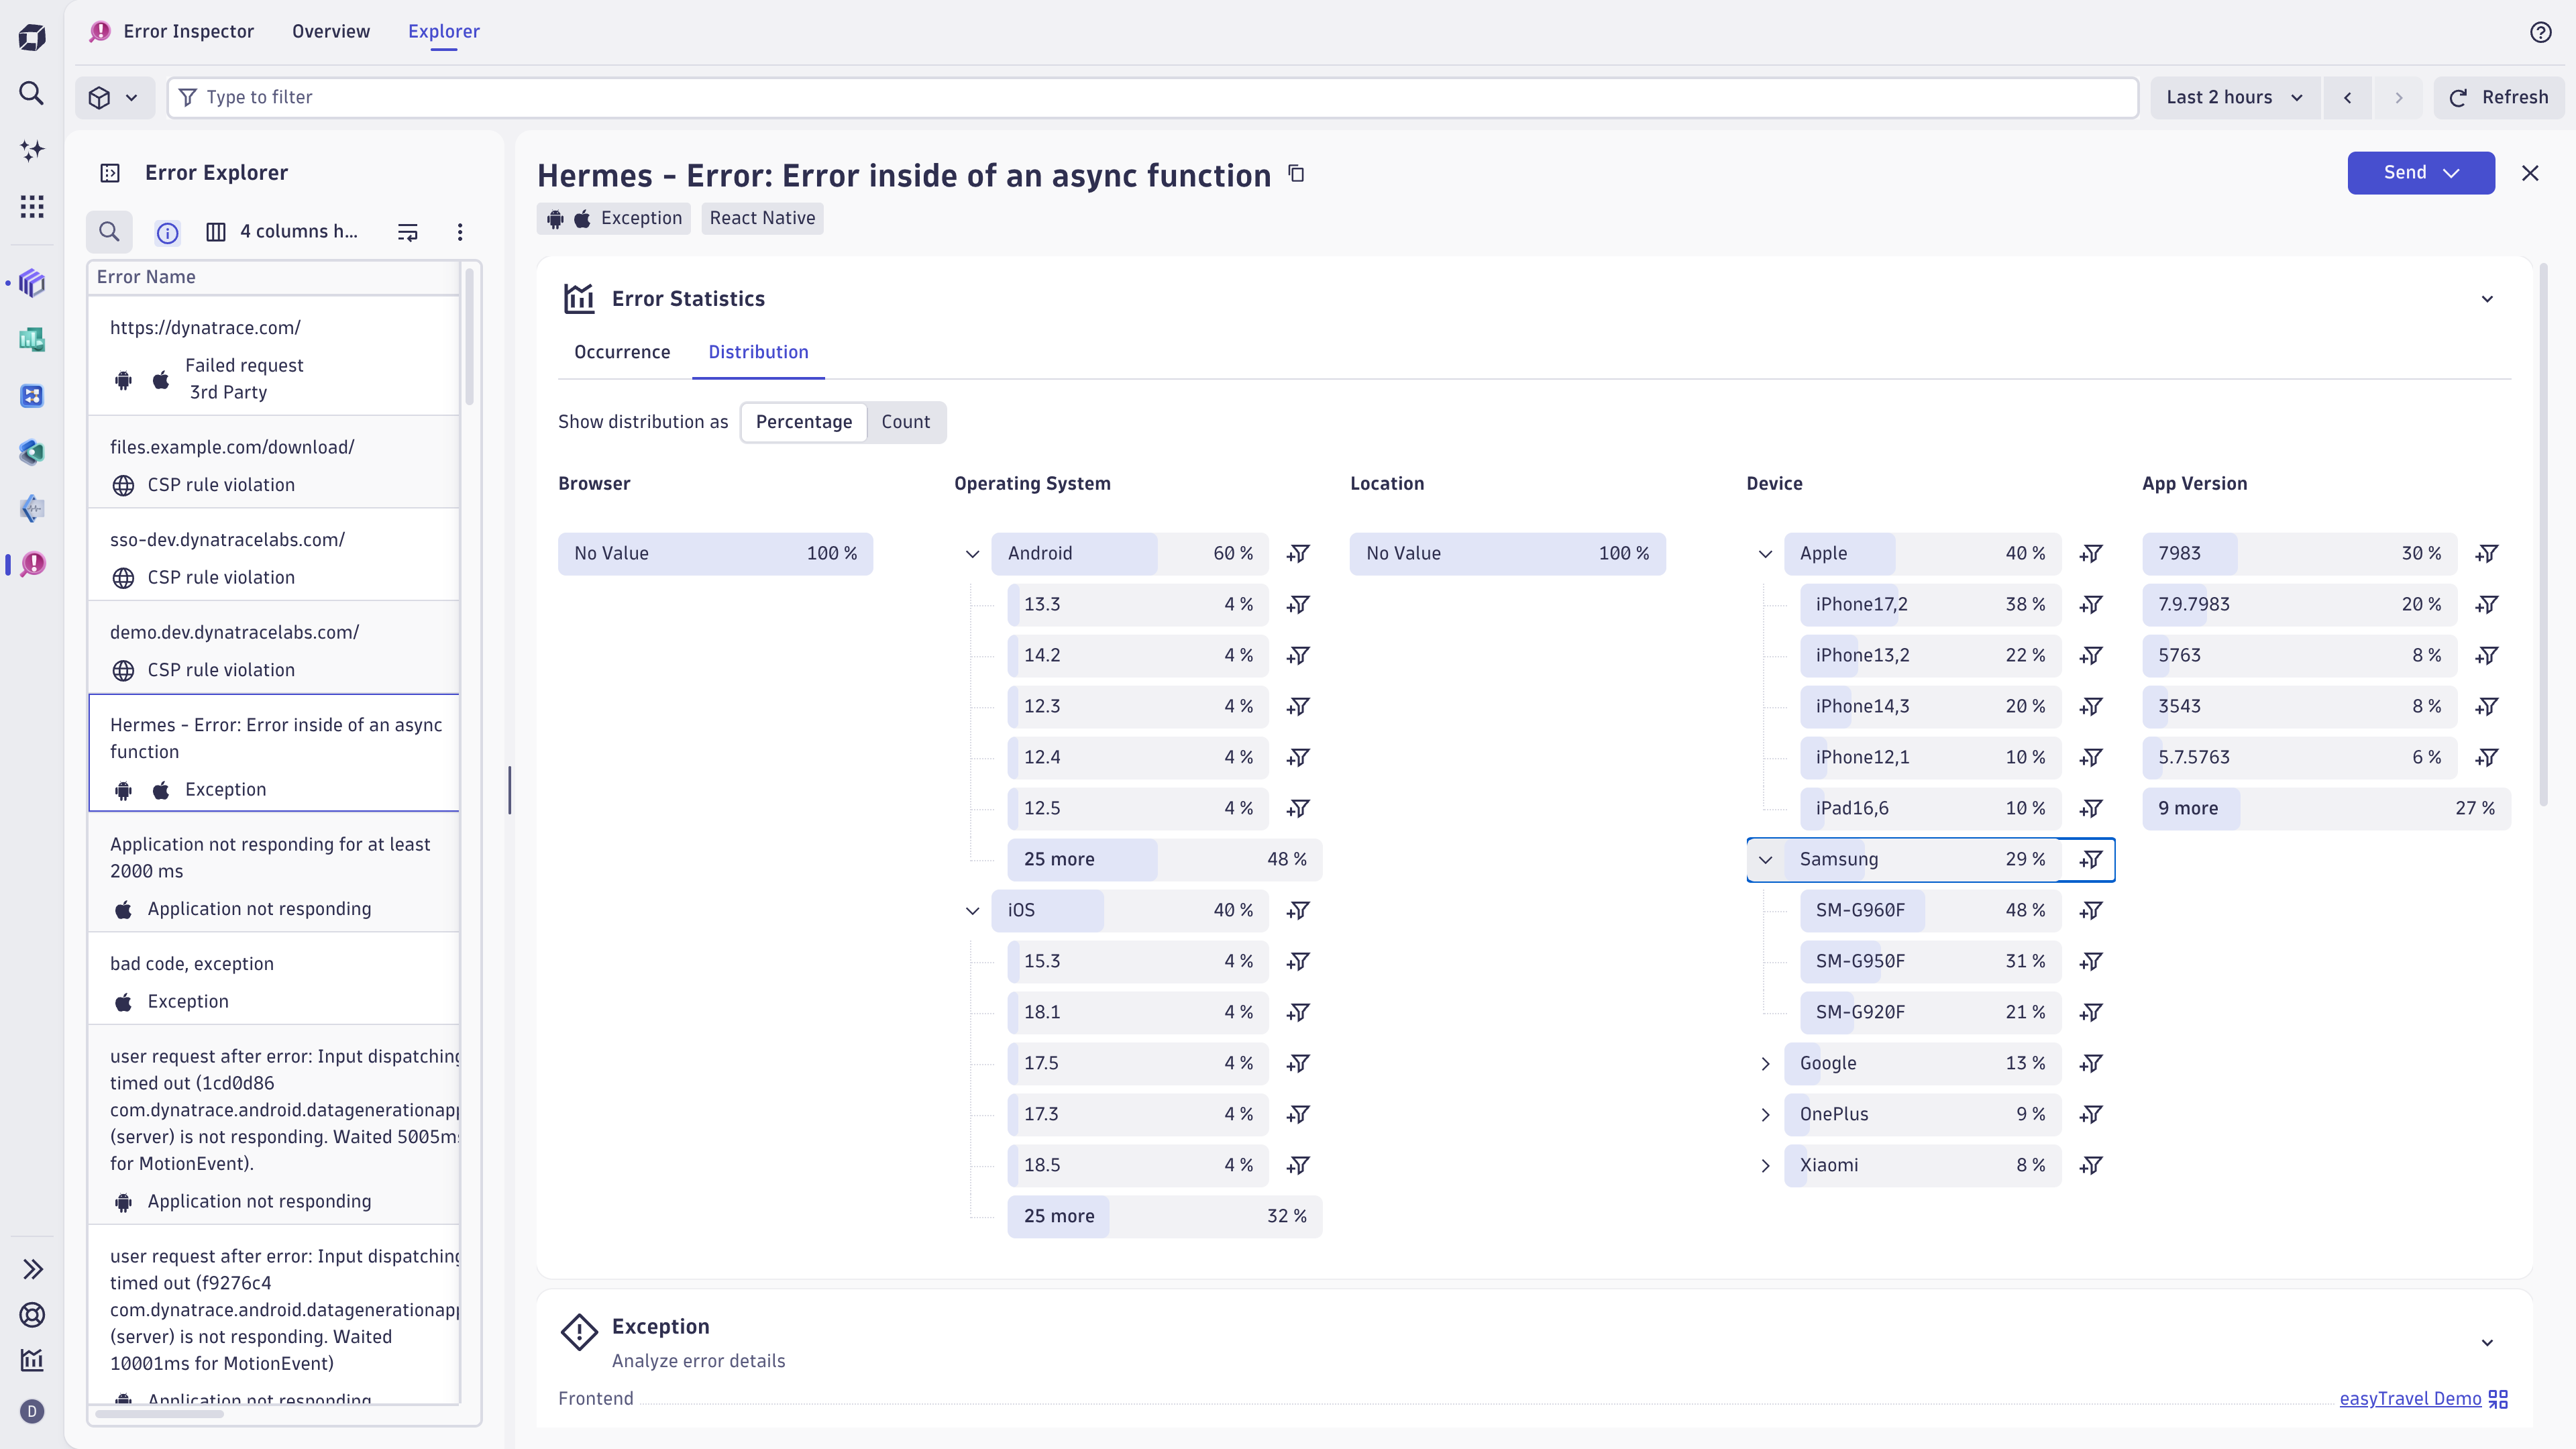Image resolution: width=2576 pixels, height=1449 pixels.
Task: Open the Overview tab
Action: [x=330, y=31]
